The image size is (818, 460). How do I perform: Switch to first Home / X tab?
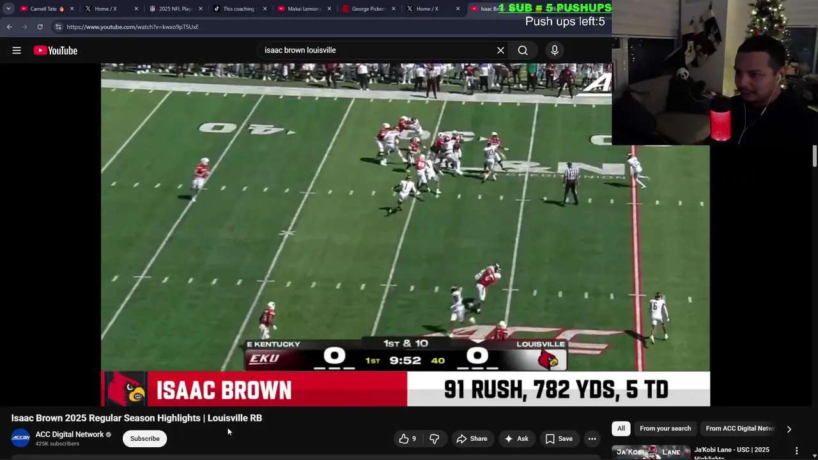click(105, 9)
